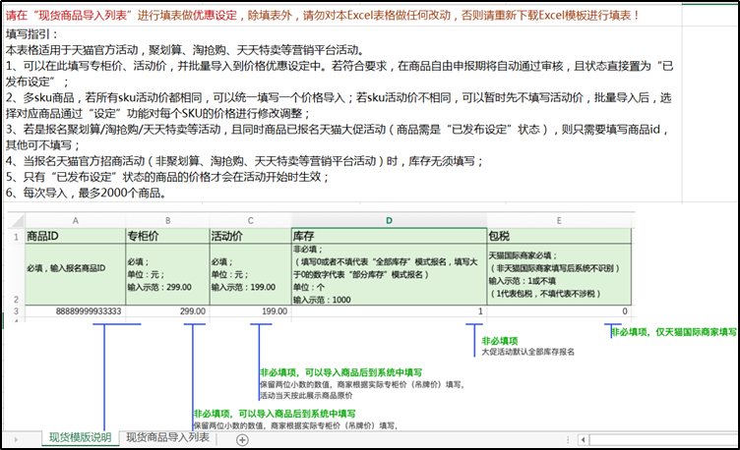Click the 活动价 header cell
Screen dimensions: 740x450
pos(249,236)
